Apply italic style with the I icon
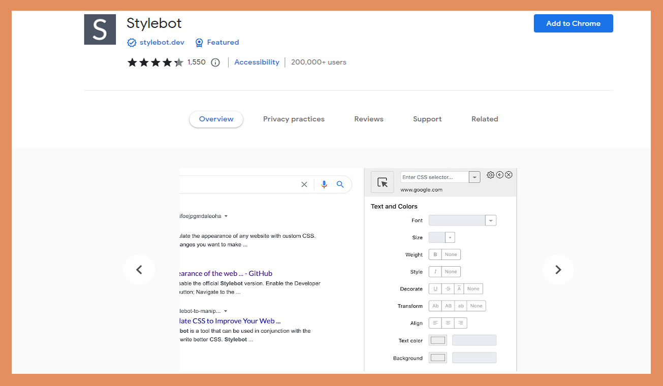This screenshot has width=663, height=386. click(435, 271)
